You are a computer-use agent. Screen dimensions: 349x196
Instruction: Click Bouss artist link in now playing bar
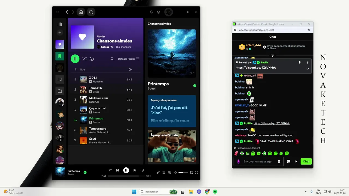point(71,174)
